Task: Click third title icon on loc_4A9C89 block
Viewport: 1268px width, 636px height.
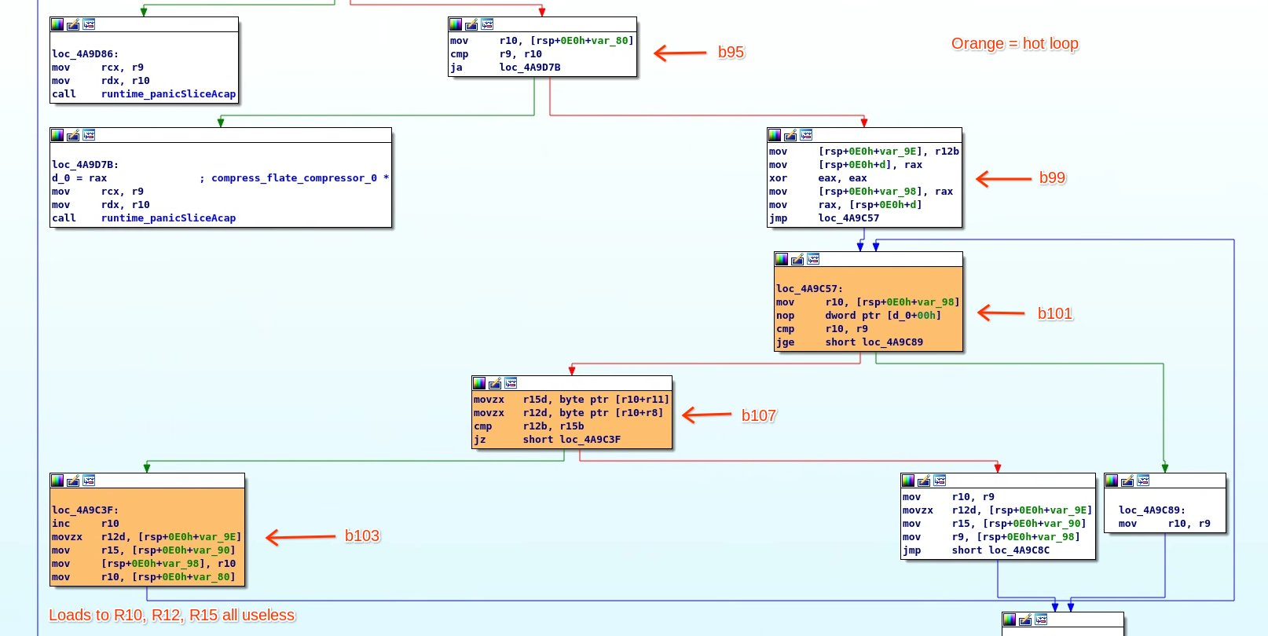Action: (x=1143, y=481)
